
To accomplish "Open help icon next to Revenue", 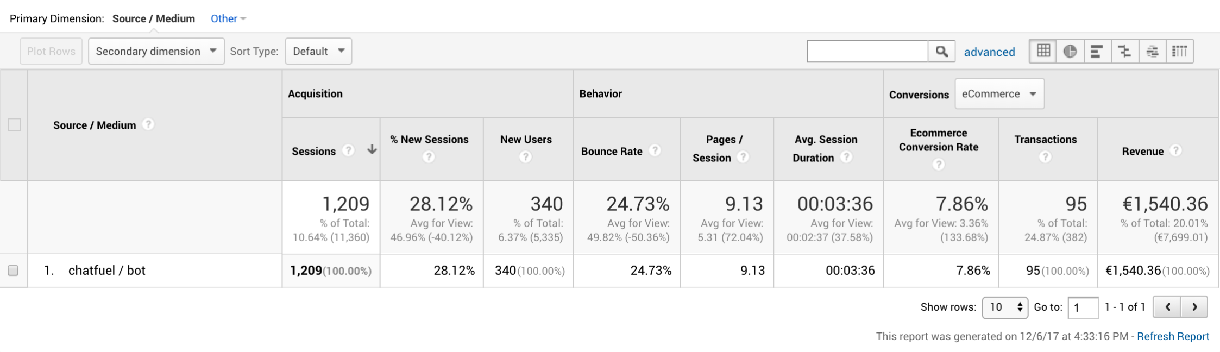I will 1175,150.
